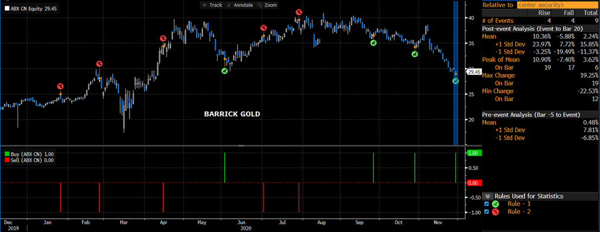Click the red 0.00 axis value tag
This screenshot has height=232, width=600.
(474, 183)
